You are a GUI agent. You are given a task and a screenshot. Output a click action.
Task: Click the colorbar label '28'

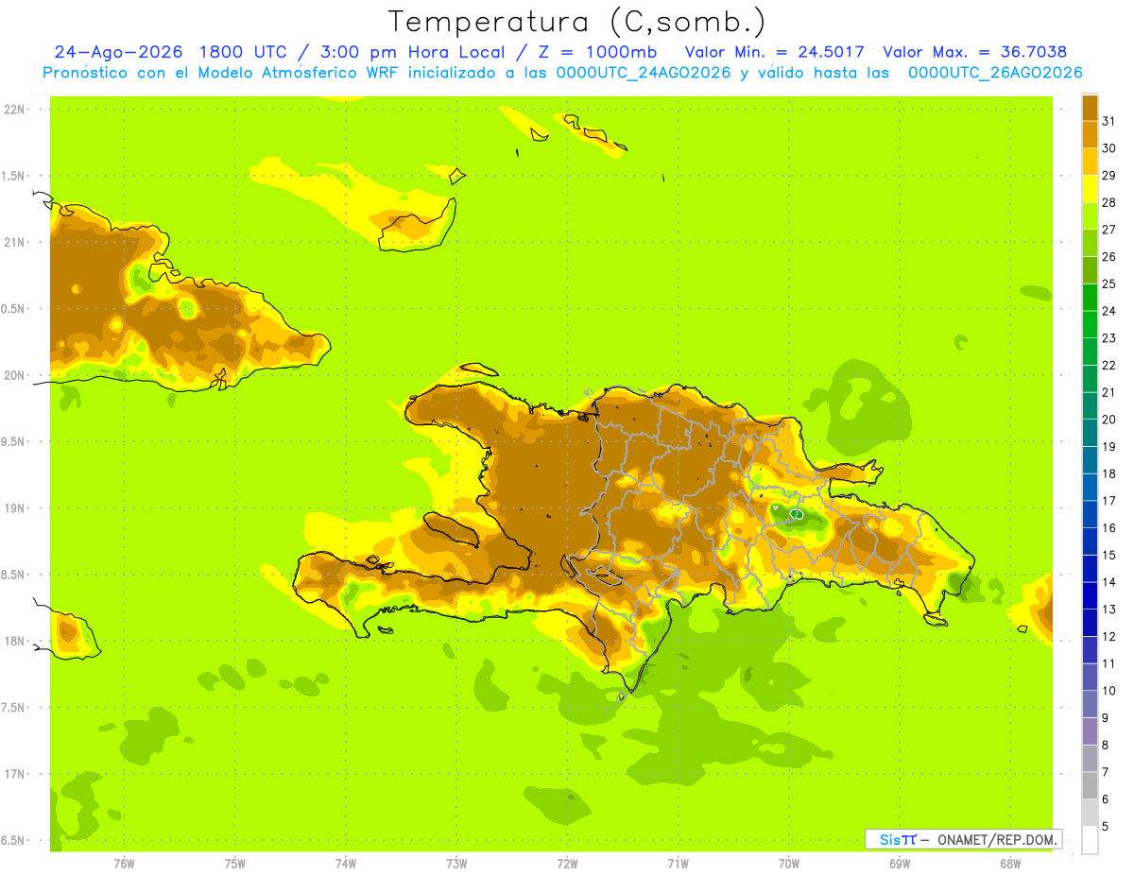pos(1108,202)
